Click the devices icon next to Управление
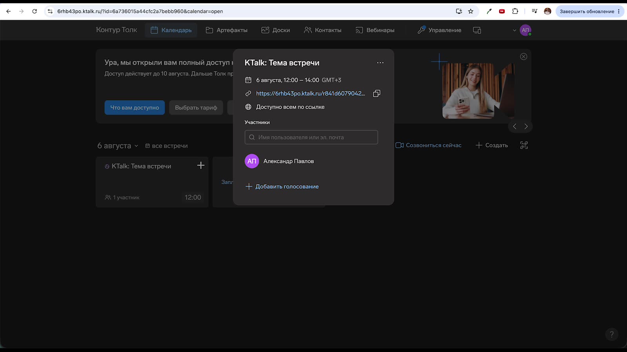The height and width of the screenshot is (352, 627). point(477,30)
